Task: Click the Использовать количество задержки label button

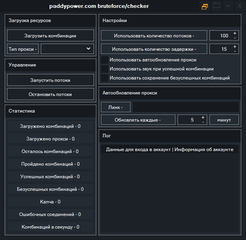Action: 154,49
